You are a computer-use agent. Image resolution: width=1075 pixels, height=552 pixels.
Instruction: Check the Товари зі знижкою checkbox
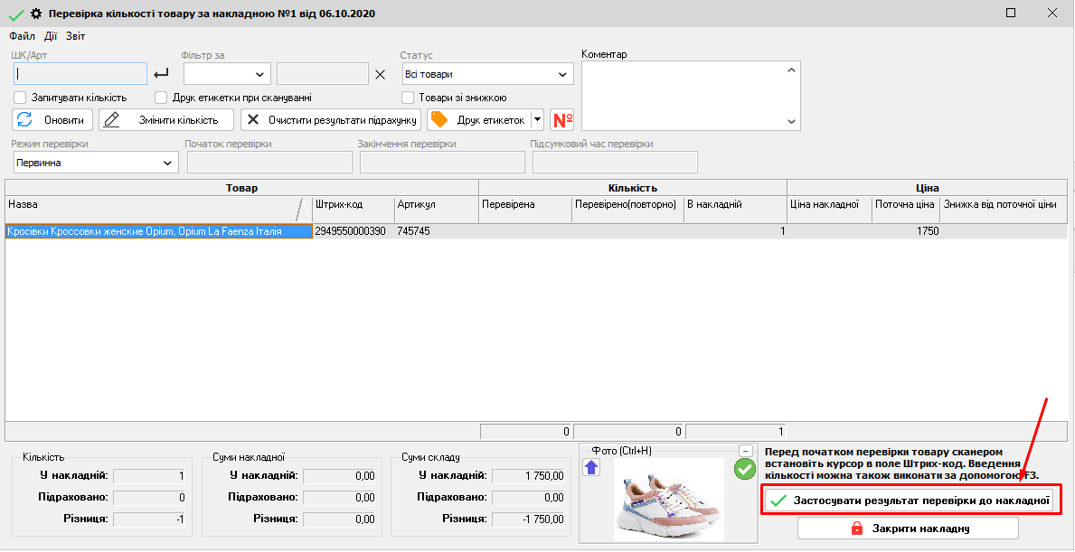(408, 98)
